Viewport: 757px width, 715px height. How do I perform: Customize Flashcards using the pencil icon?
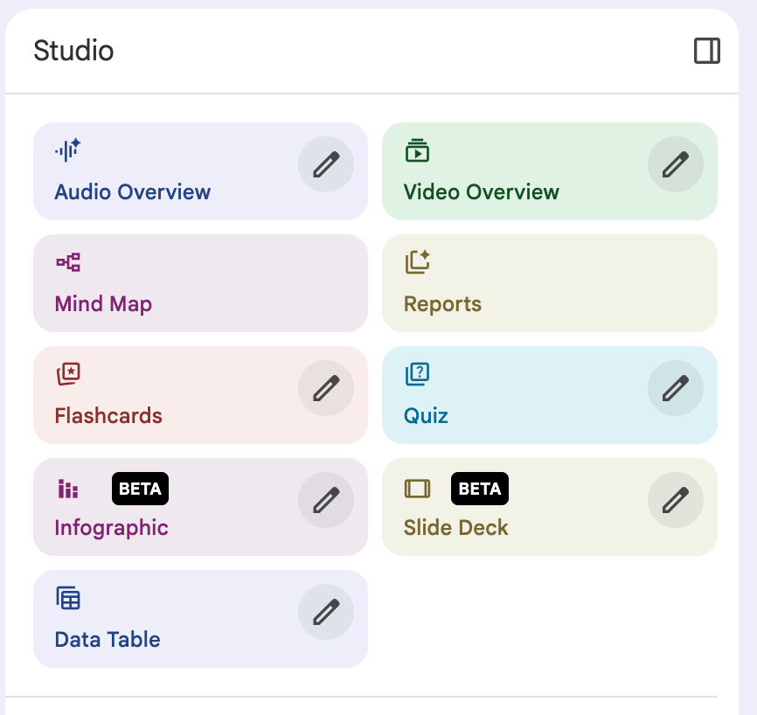coord(326,388)
